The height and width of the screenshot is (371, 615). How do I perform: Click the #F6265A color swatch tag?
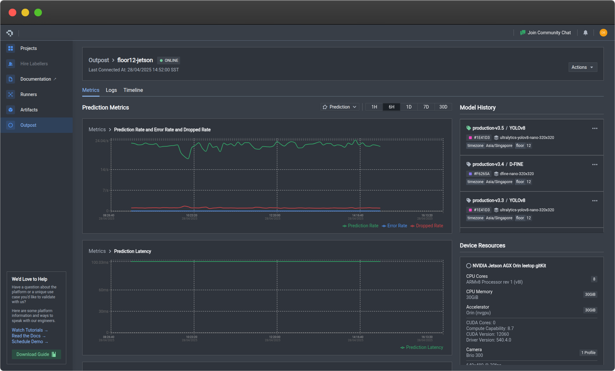tap(479, 174)
